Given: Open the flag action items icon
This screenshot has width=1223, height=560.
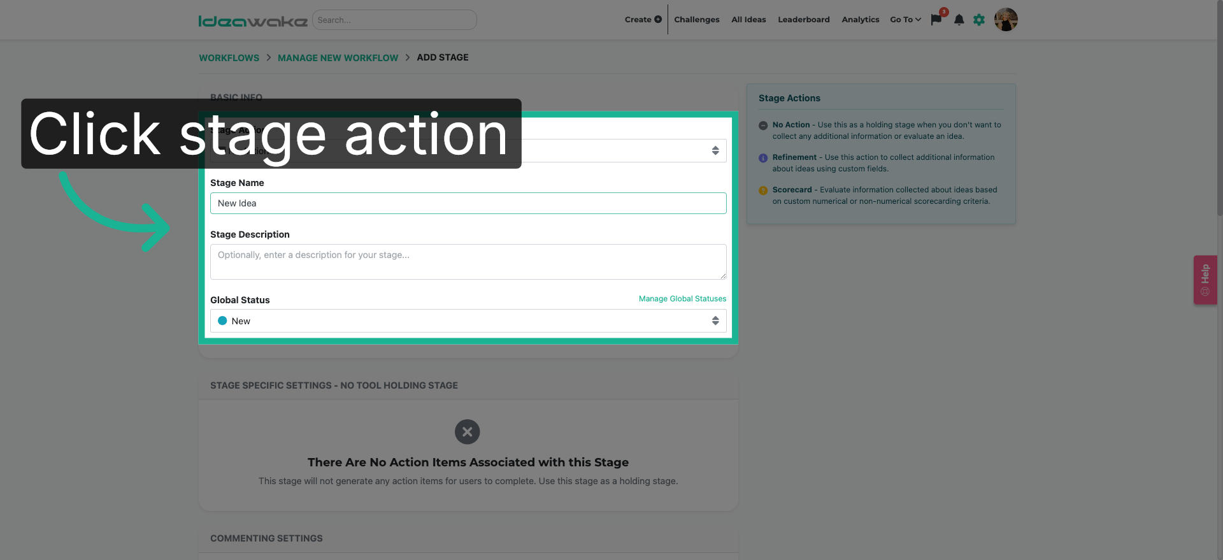Looking at the screenshot, I should pyautogui.click(x=936, y=20).
